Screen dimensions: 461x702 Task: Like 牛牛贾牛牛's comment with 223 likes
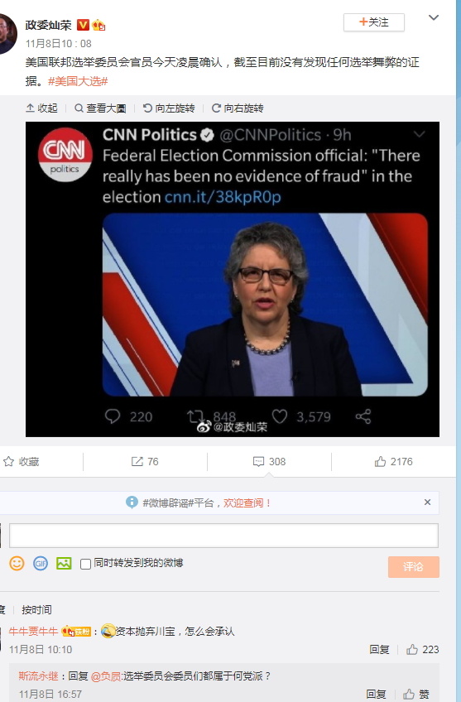[422, 649]
